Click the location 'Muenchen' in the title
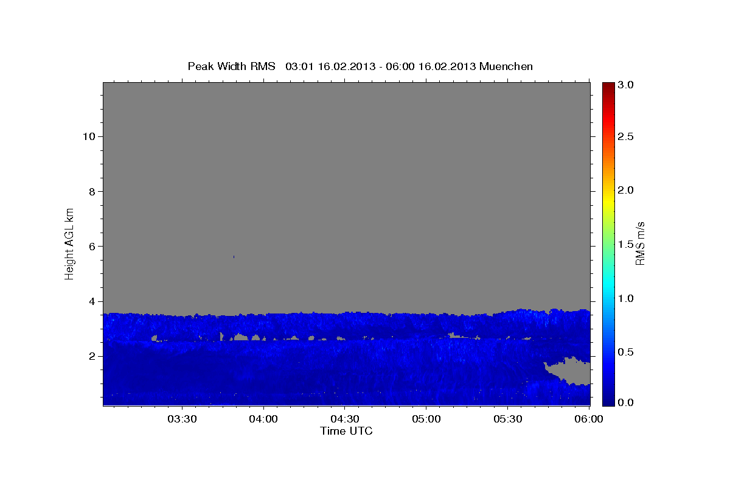The width and height of the screenshot is (730, 487). point(506,66)
